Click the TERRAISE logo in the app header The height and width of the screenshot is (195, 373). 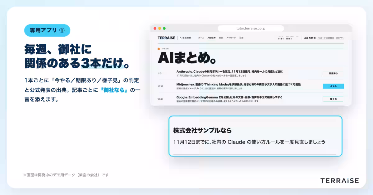click(x=166, y=38)
